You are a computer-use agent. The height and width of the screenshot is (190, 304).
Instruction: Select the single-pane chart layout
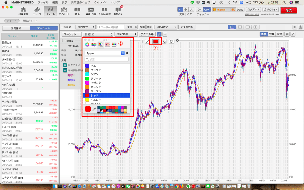pos(232,27)
